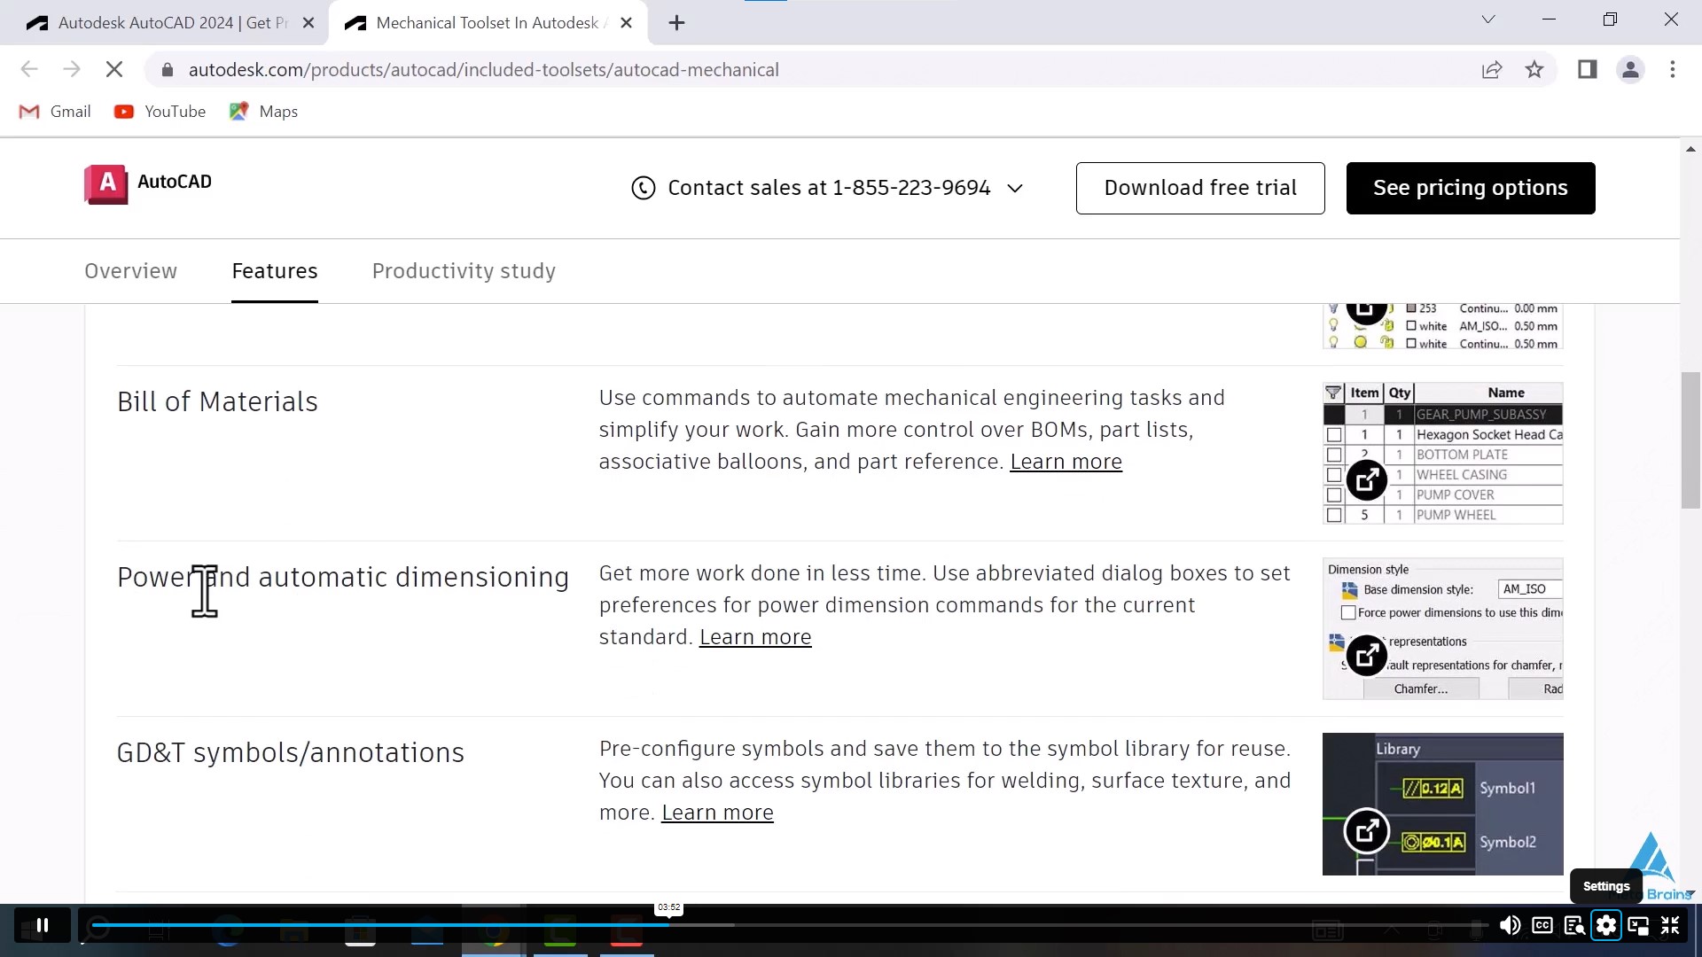Click the picture-in-picture icon in the player
The height and width of the screenshot is (957, 1702).
click(x=1638, y=925)
